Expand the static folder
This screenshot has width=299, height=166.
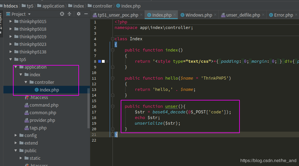pos(21,158)
